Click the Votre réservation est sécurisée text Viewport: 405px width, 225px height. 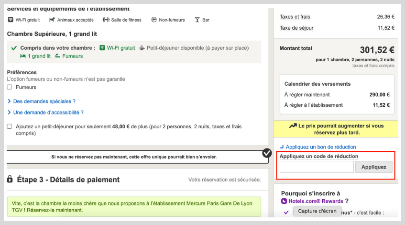click(224, 180)
